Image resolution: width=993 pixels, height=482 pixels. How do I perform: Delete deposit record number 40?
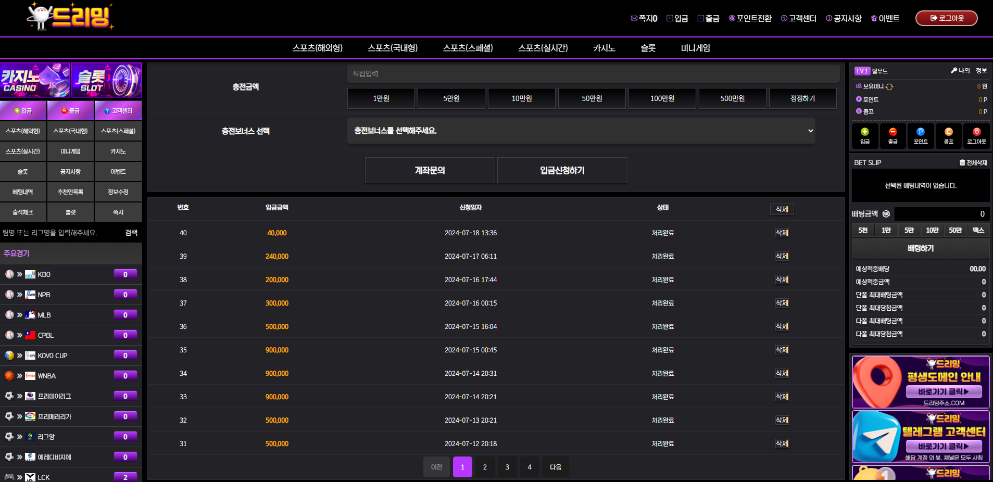[x=782, y=233]
